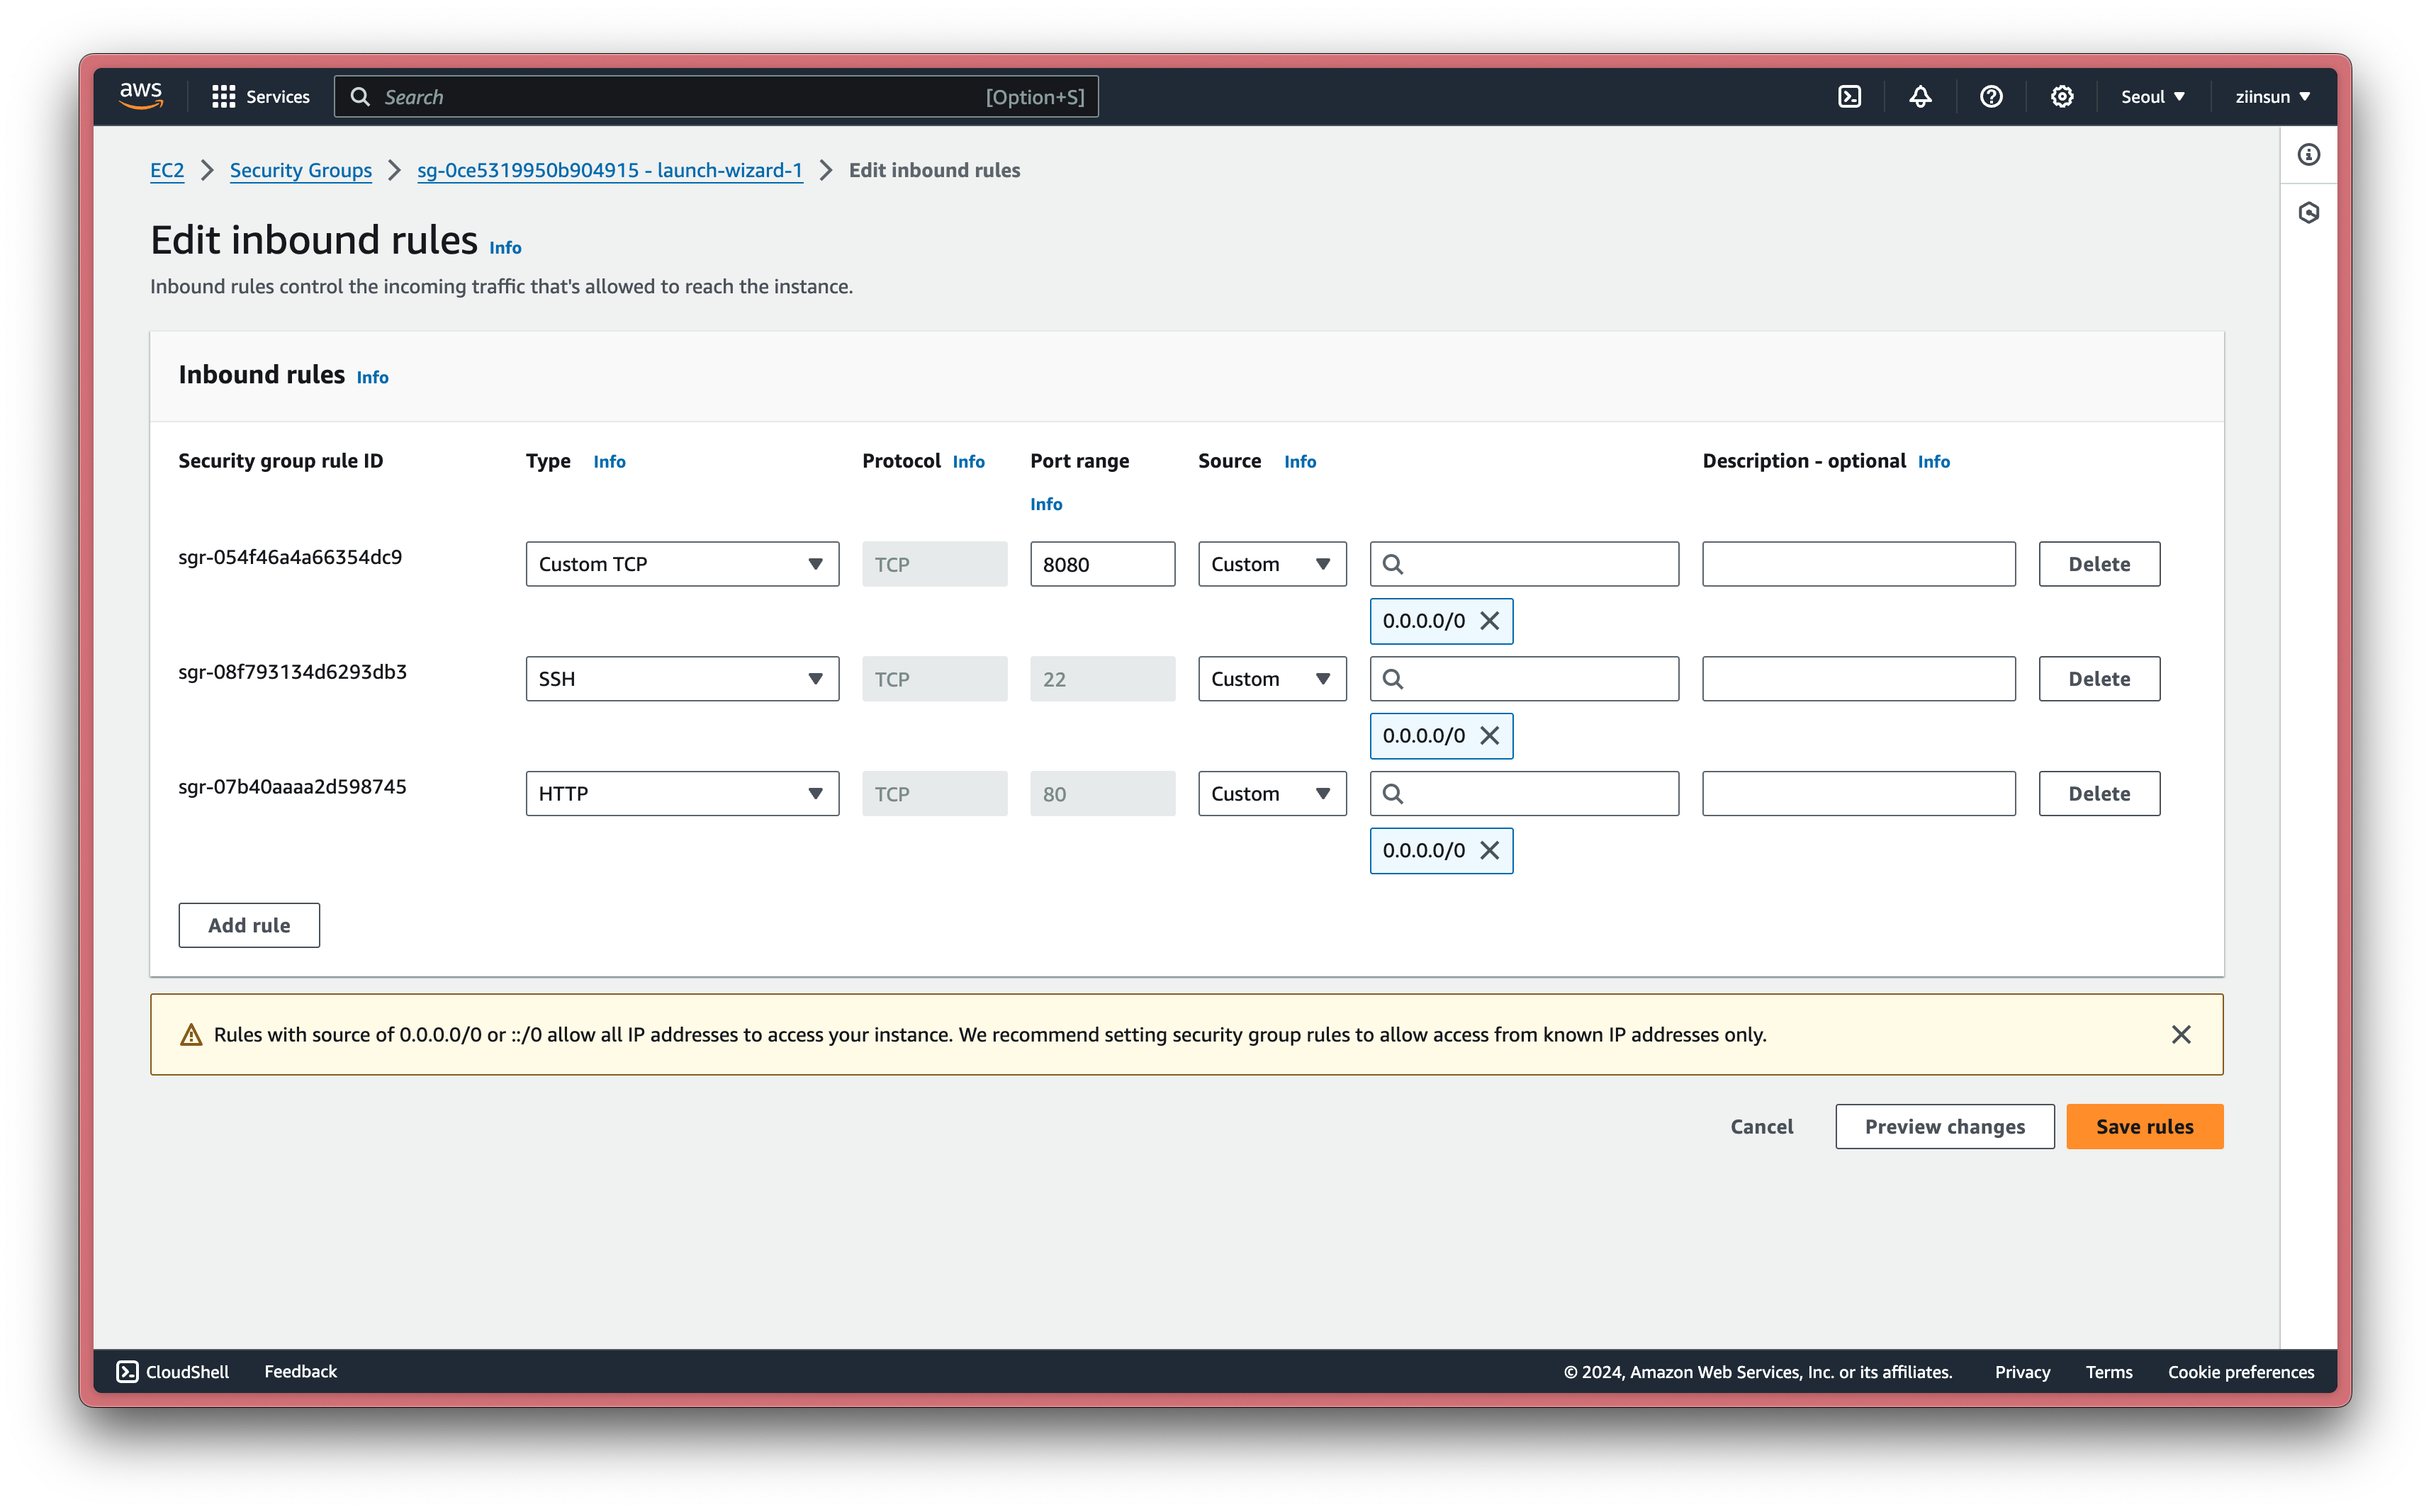2431x1512 pixels.
Task: Open the help question mark menu
Action: [x=1990, y=96]
